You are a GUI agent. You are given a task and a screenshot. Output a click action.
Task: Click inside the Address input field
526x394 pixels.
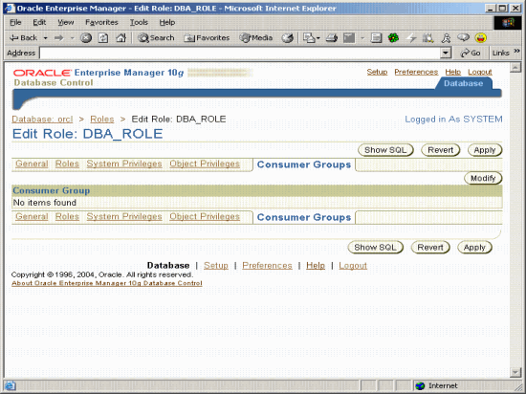(240, 53)
